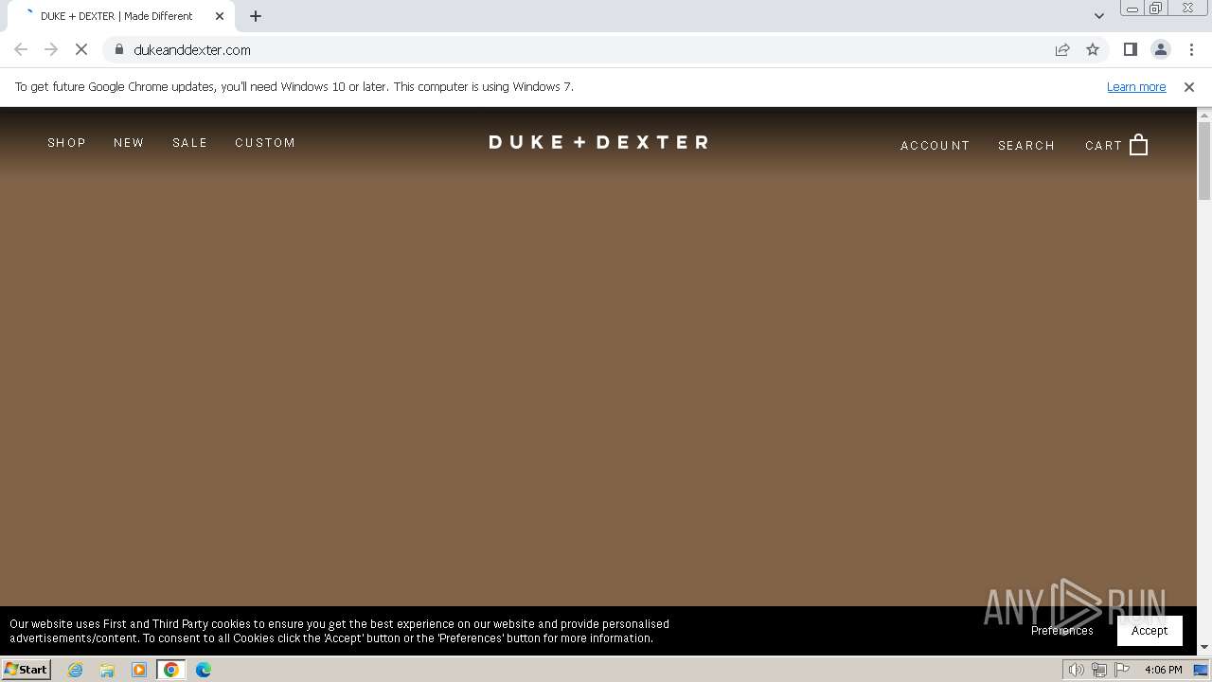Switch to Chrome in taskbar
The width and height of the screenshot is (1212, 682).
click(171, 670)
